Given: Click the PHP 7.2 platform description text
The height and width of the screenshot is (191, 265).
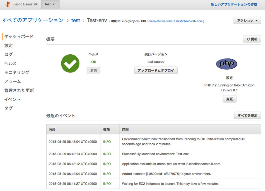Looking at the screenshot, I should 229,88.
